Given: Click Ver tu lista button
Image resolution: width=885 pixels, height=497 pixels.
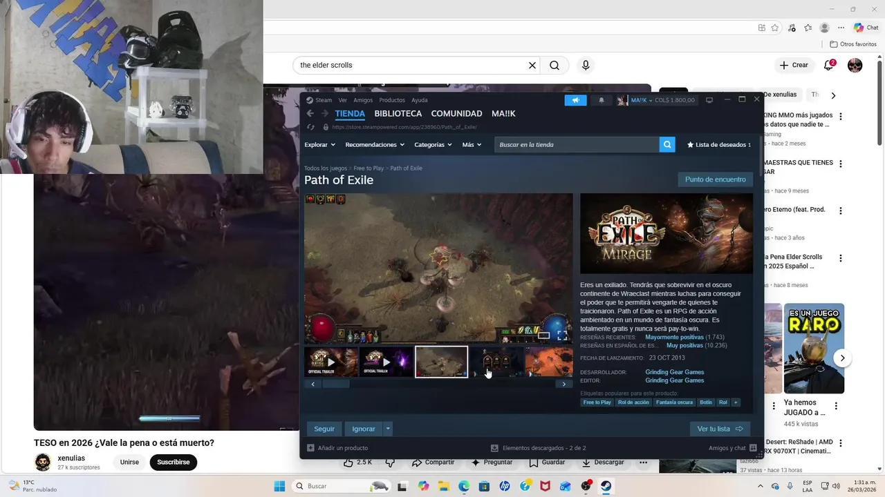Looking at the screenshot, I should click(720, 429).
